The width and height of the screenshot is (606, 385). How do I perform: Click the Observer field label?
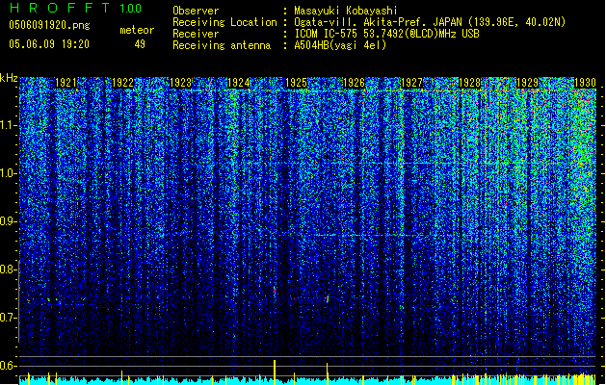point(196,11)
